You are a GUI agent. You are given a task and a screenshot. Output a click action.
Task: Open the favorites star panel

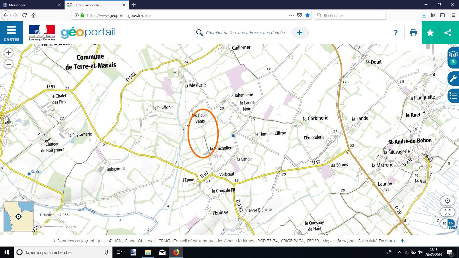[430, 33]
